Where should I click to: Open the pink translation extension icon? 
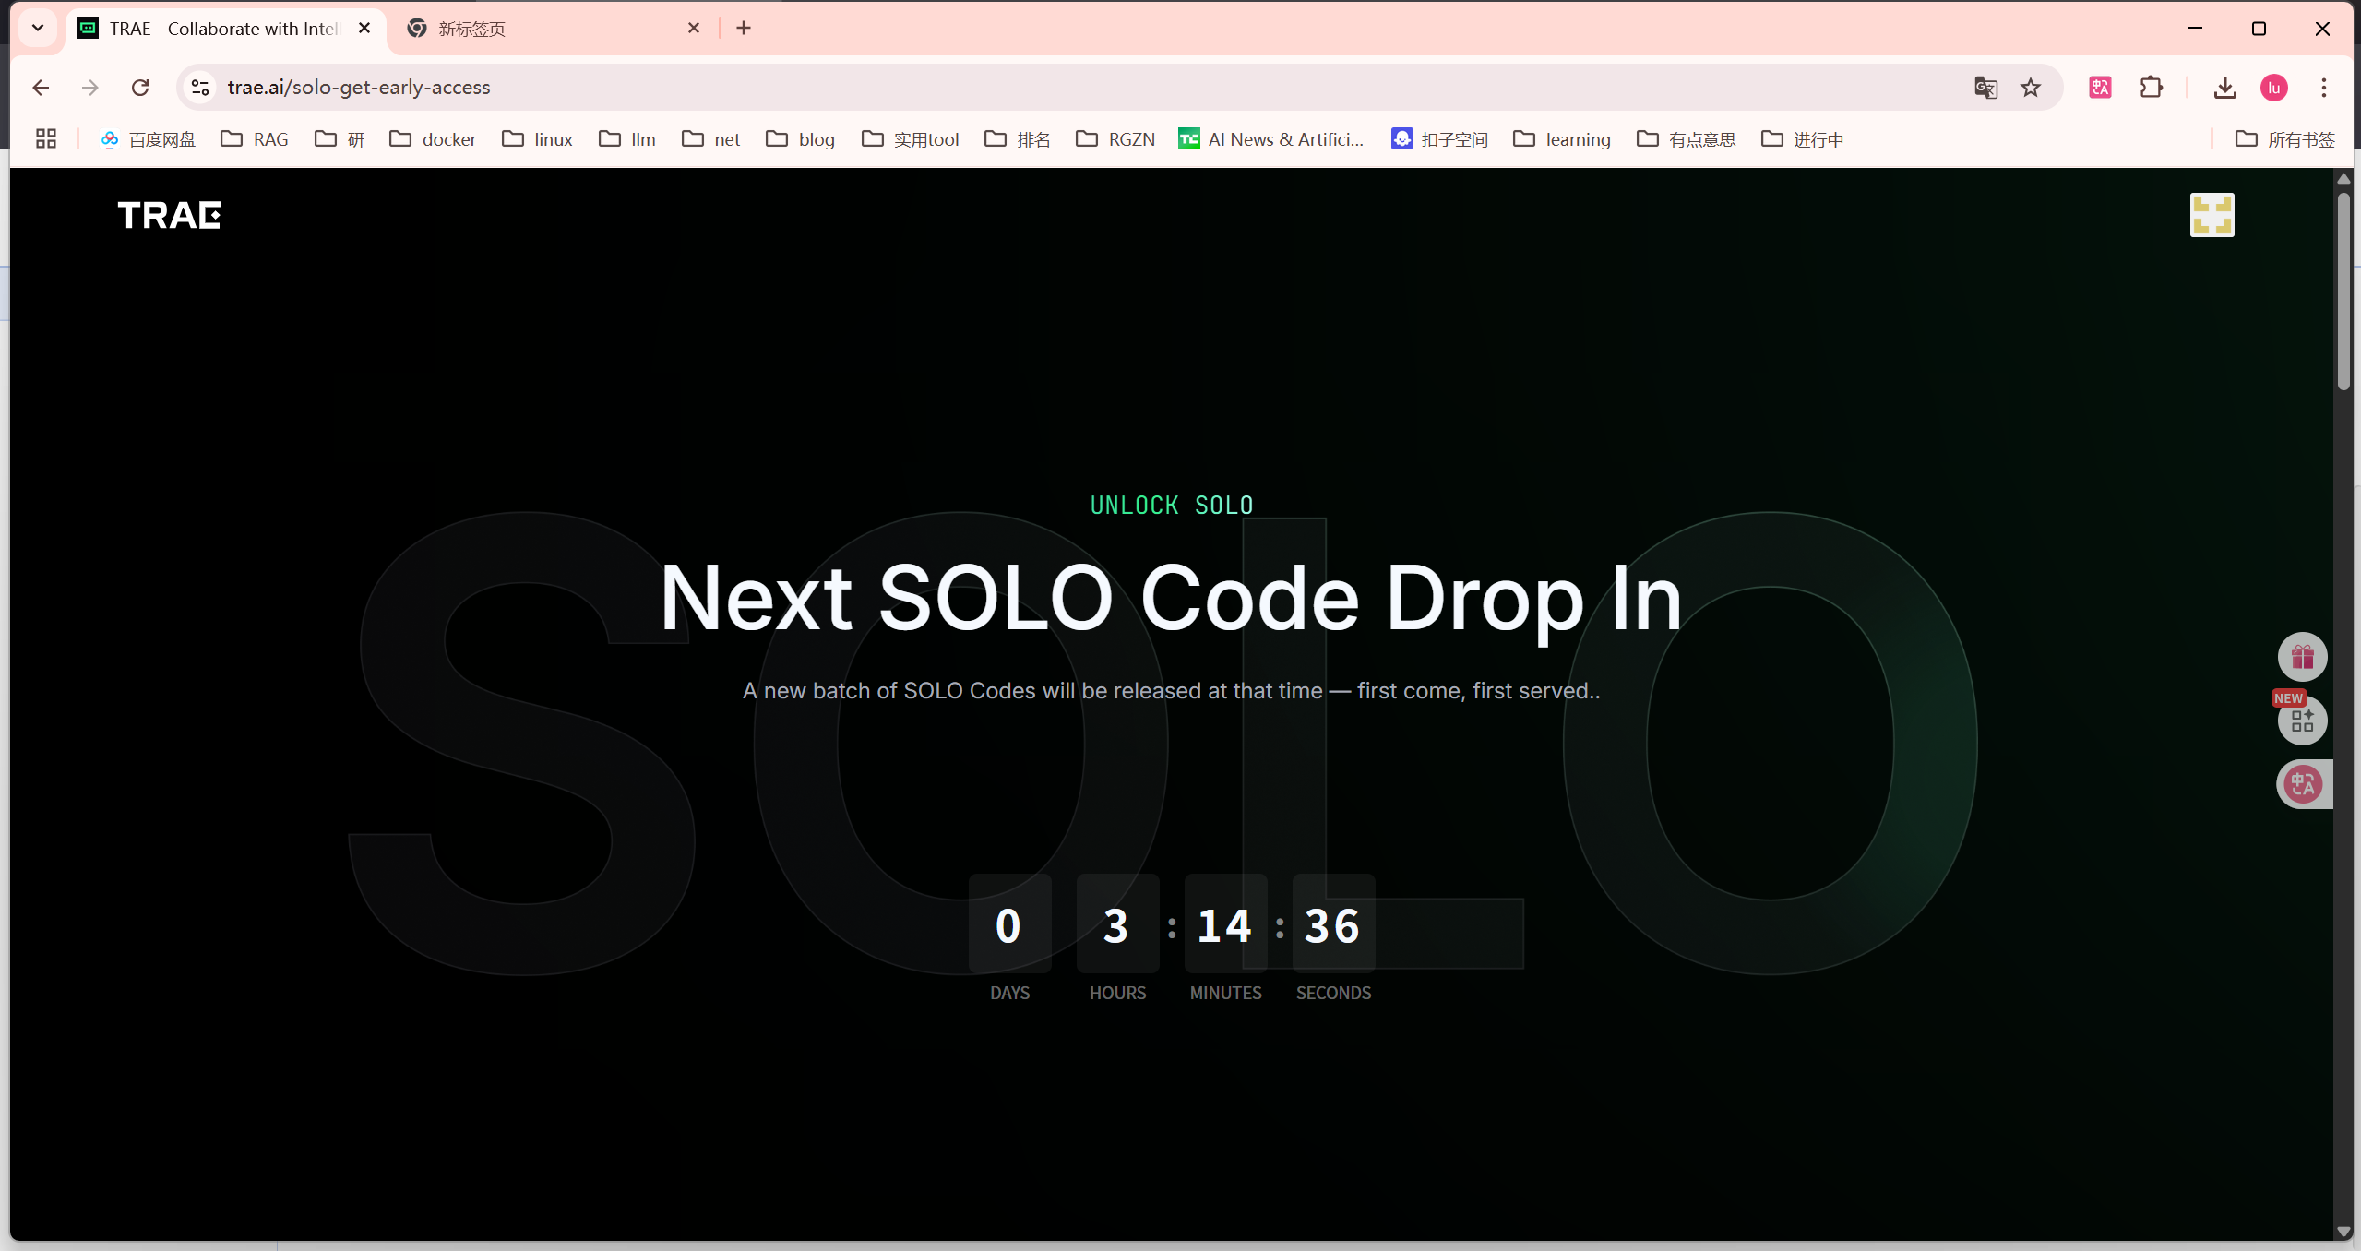pos(2101,88)
